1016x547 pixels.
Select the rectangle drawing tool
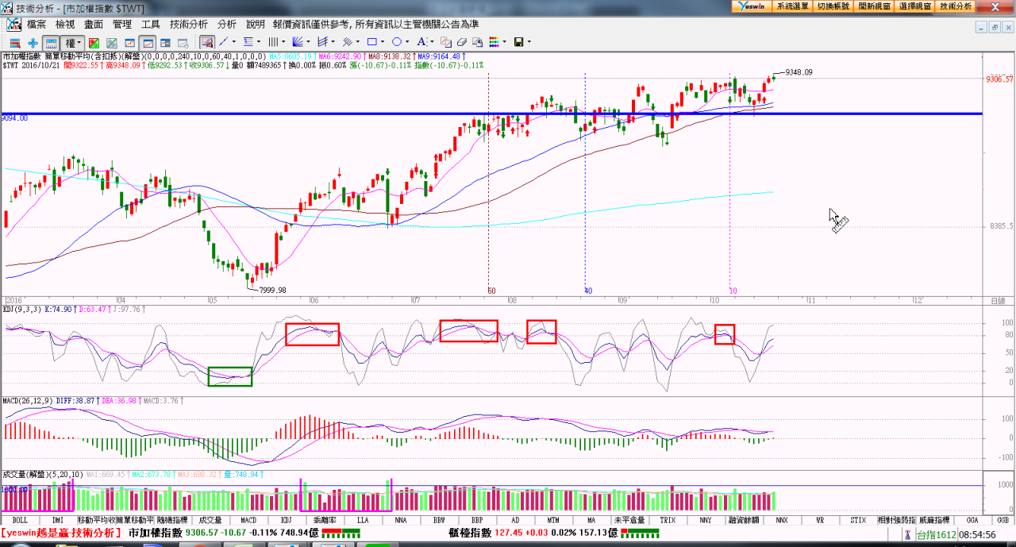pyautogui.click(x=371, y=42)
